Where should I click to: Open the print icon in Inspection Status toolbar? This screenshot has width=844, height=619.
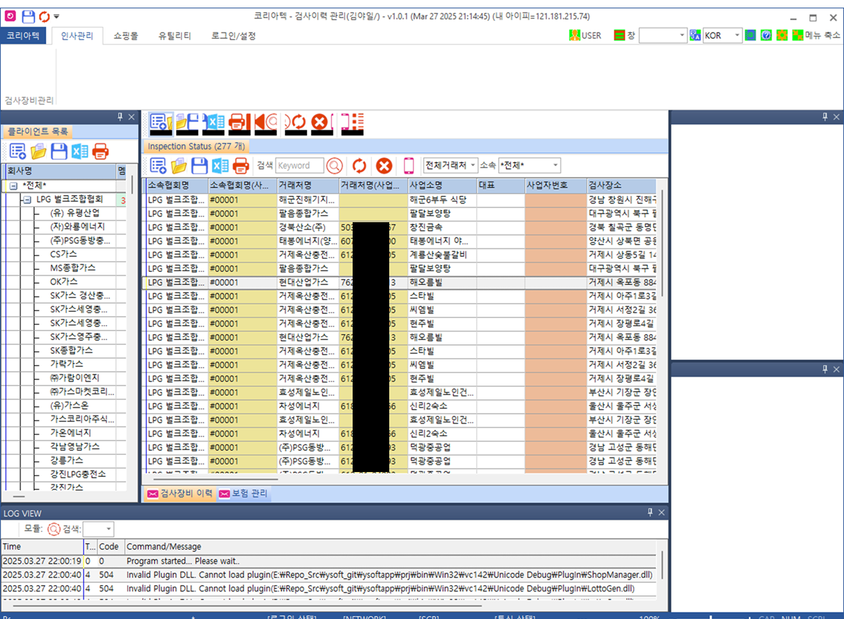[x=239, y=166]
